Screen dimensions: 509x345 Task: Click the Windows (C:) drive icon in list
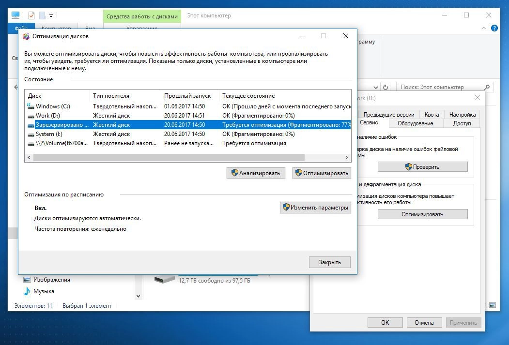coord(31,106)
